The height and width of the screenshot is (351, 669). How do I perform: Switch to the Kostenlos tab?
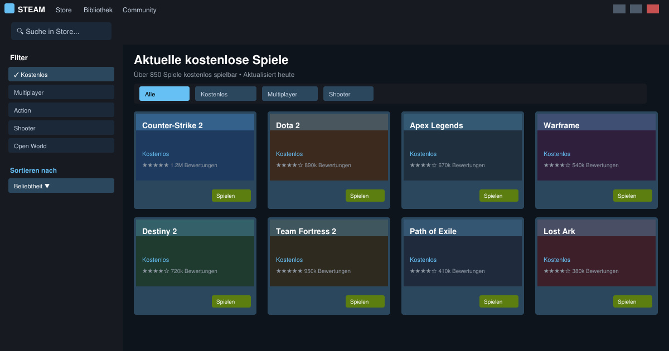coord(226,94)
